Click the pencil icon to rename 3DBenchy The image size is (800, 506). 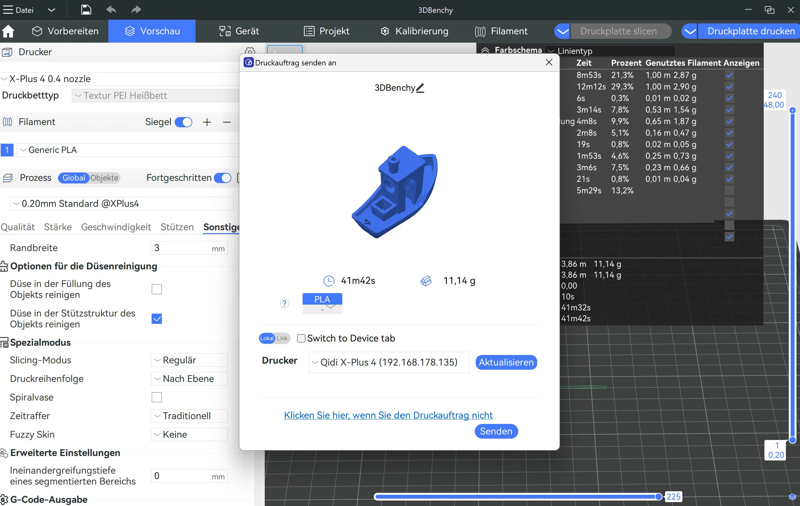420,88
